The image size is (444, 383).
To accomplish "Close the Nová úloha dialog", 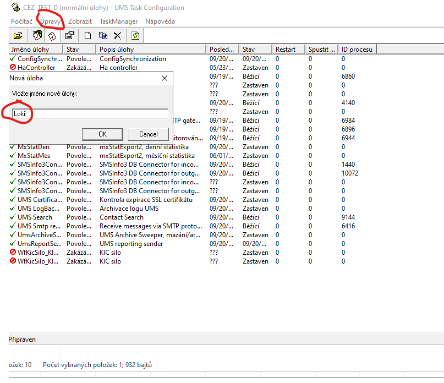I will [164, 78].
